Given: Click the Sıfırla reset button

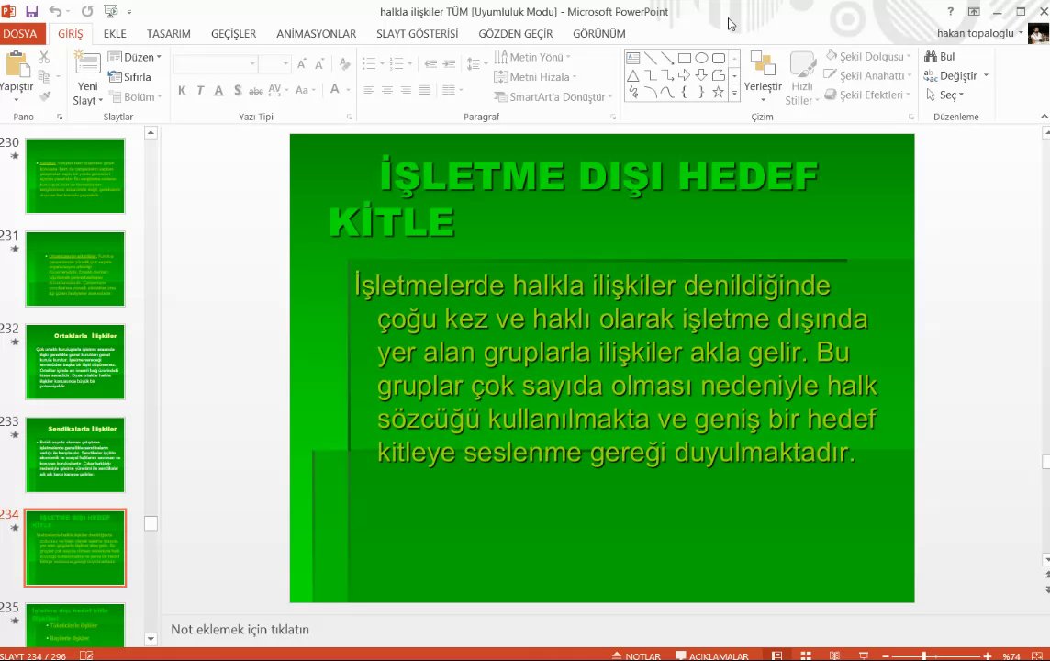Looking at the screenshot, I should tap(129, 76).
